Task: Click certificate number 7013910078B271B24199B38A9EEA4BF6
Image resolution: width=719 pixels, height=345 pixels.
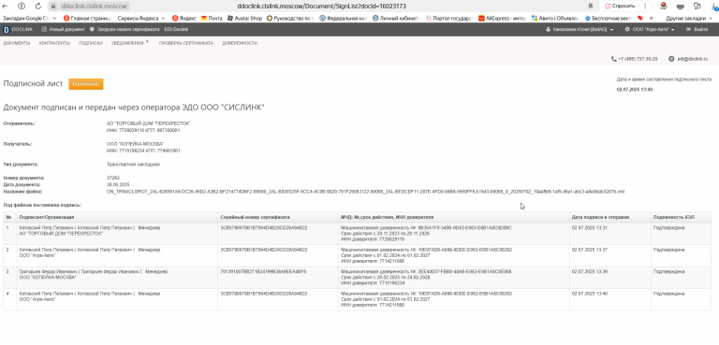Action: [263, 272]
